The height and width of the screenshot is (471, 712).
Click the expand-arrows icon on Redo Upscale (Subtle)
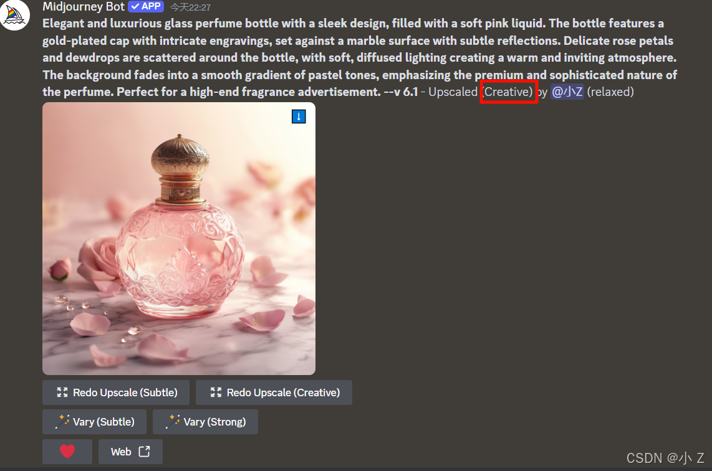click(62, 392)
